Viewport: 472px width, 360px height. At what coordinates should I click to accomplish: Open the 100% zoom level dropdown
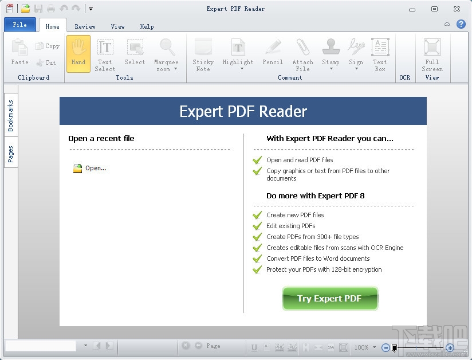[374, 347]
